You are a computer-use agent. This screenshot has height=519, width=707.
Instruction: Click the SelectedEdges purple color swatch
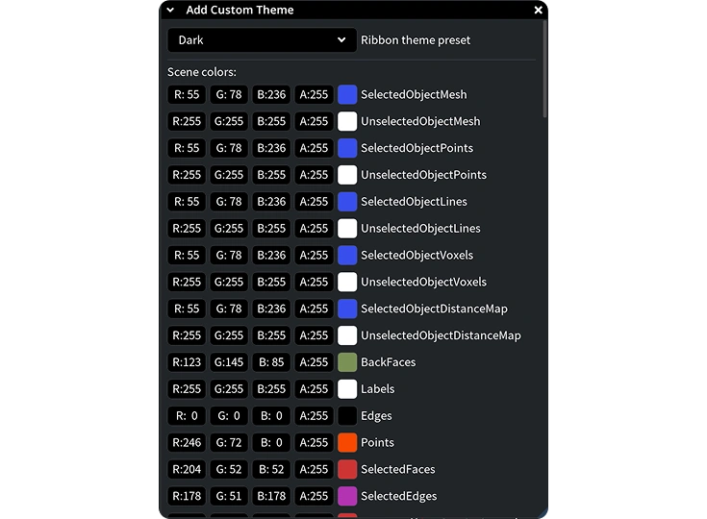(x=347, y=496)
